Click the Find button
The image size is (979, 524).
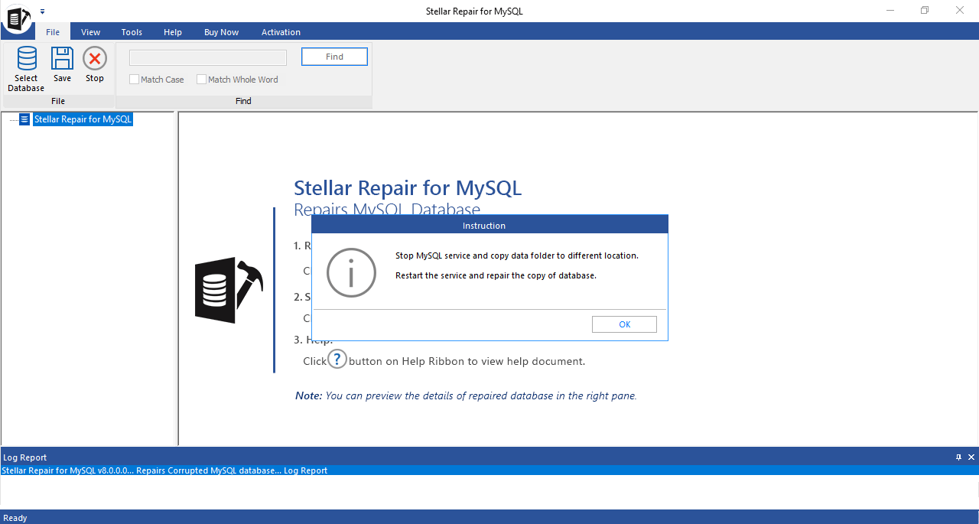click(x=334, y=57)
